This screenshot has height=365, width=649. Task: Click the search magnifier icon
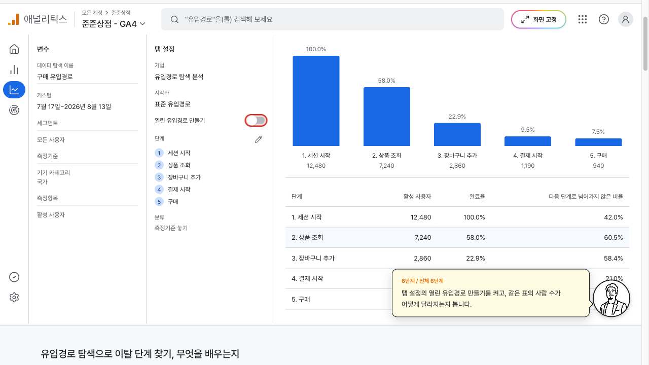tap(174, 19)
